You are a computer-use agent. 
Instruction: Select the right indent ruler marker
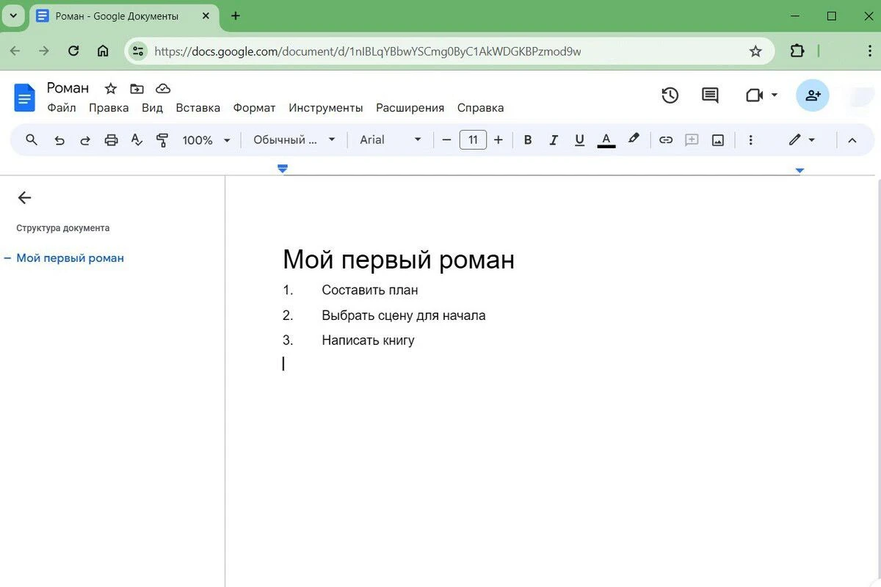[800, 170]
